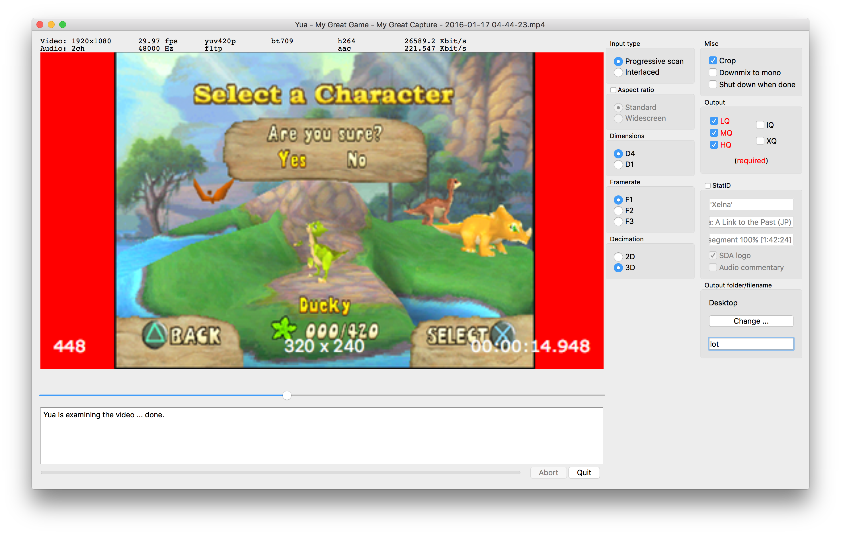Click the encoding progress bar
Image resolution: width=841 pixels, height=535 pixels.
[280, 473]
